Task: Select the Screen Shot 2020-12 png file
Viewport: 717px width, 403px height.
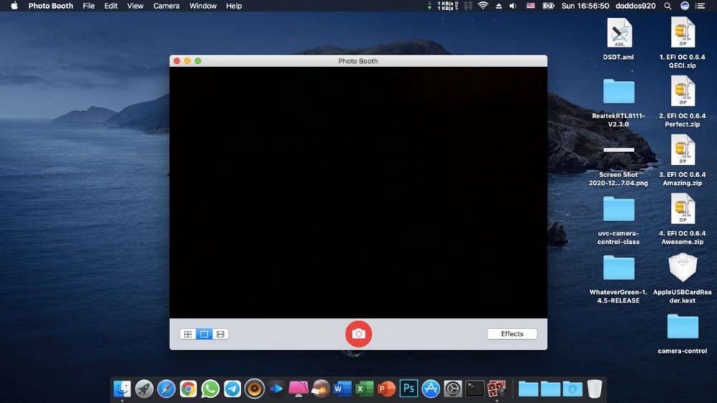Action: point(619,166)
